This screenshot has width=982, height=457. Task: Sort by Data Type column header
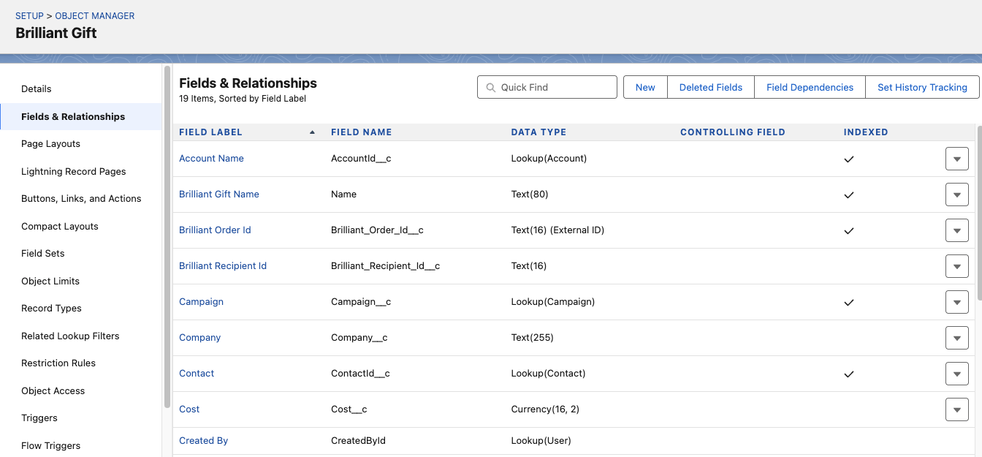coord(538,132)
